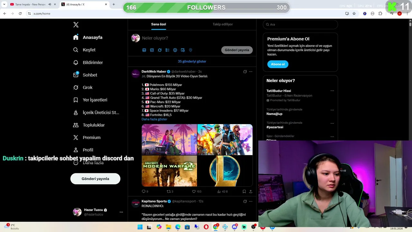Open the Namağlup trend
412x232 pixels.
click(x=275, y=114)
